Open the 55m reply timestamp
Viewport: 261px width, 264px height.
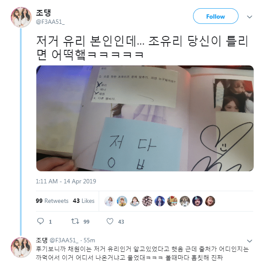pyautogui.click(x=89, y=241)
